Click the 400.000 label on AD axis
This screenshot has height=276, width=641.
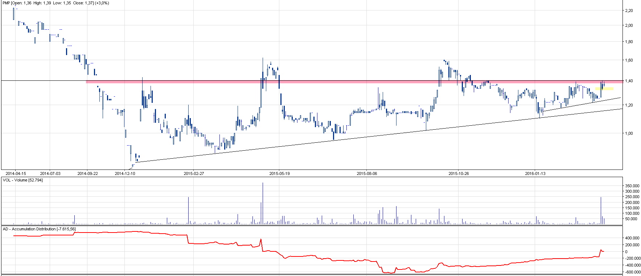pyautogui.click(x=632, y=238)
